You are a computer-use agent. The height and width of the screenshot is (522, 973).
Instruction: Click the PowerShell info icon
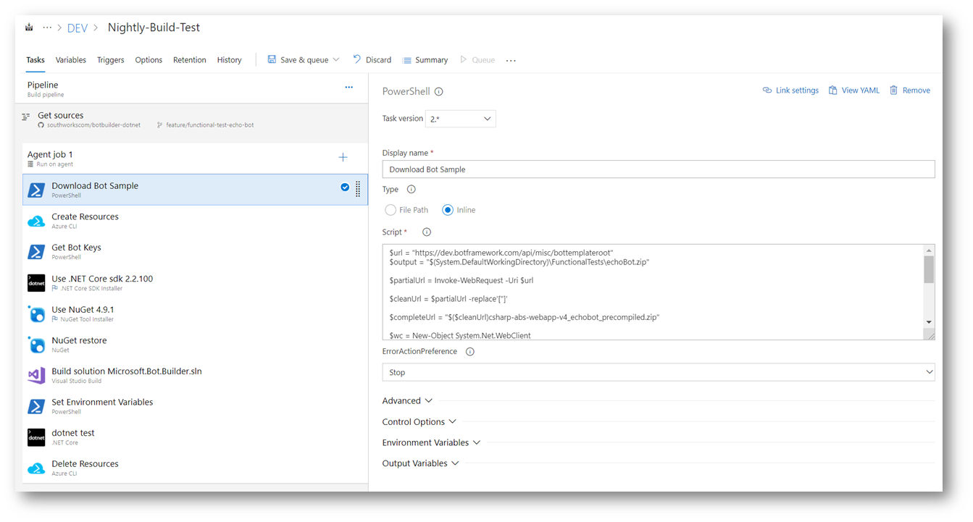pyautogui.click(x=439, y=92)
